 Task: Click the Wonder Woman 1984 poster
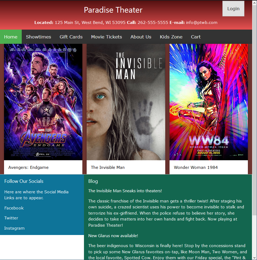209,102
